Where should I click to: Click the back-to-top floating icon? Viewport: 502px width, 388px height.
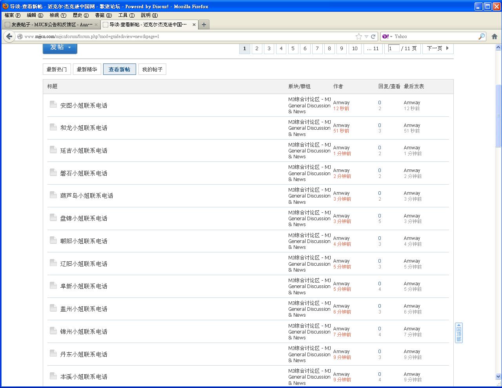point(458,333)
